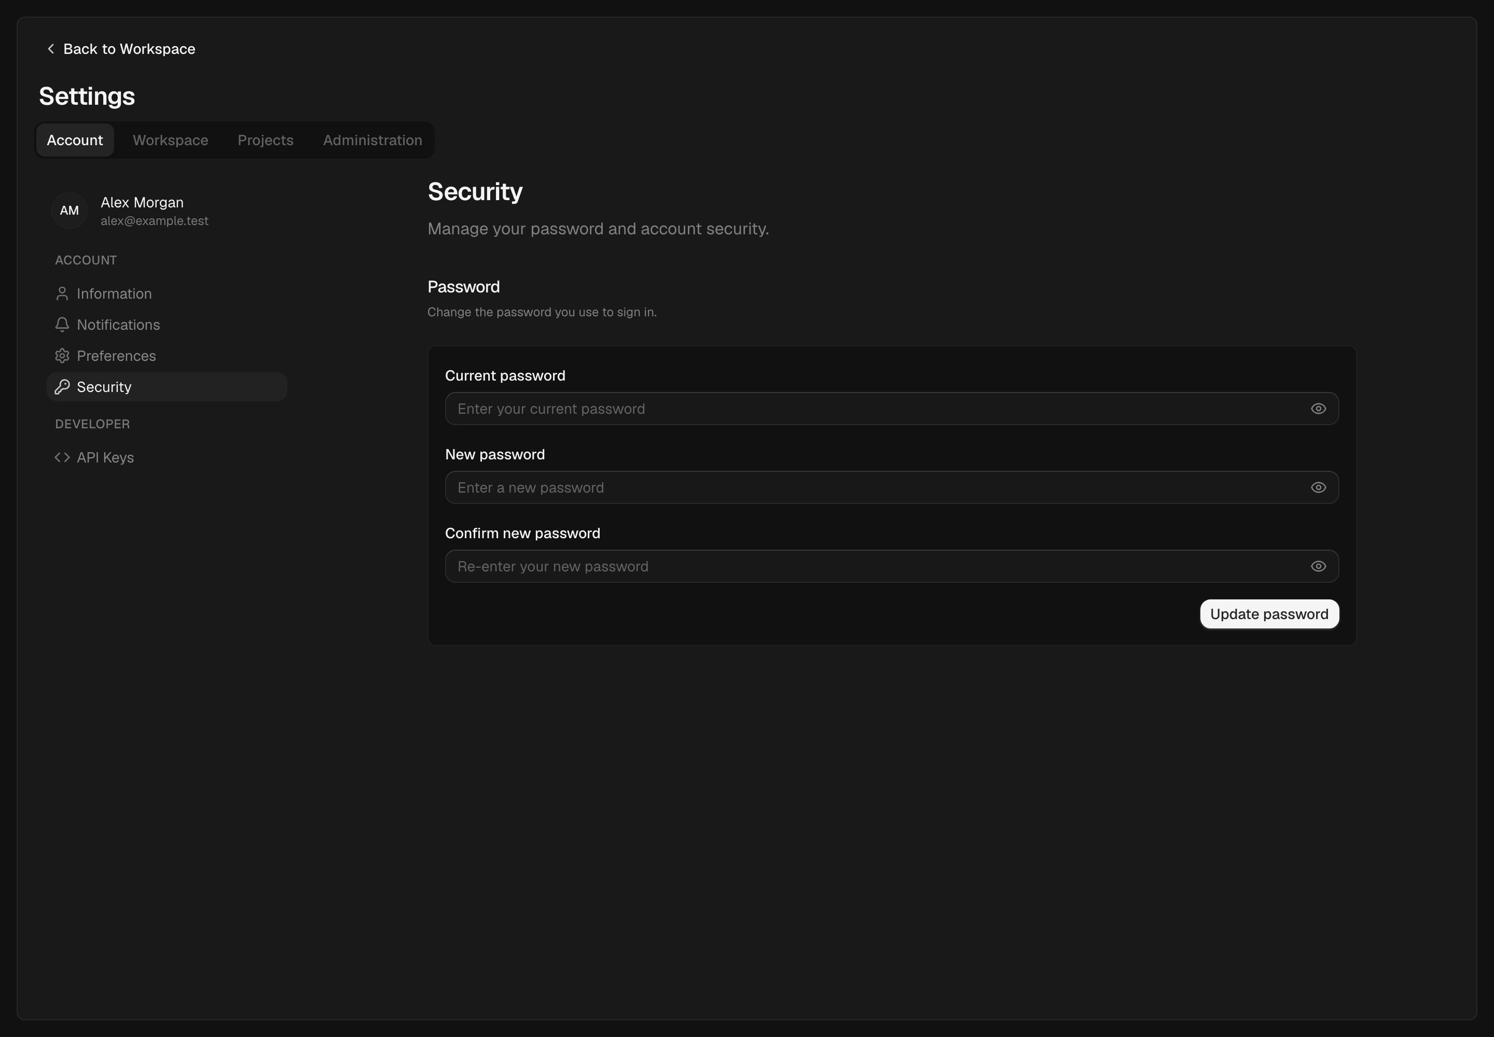This screenshot has height=1037, width=1494.
Task: Click the person icon beside Information
Action: click(62, 293)
